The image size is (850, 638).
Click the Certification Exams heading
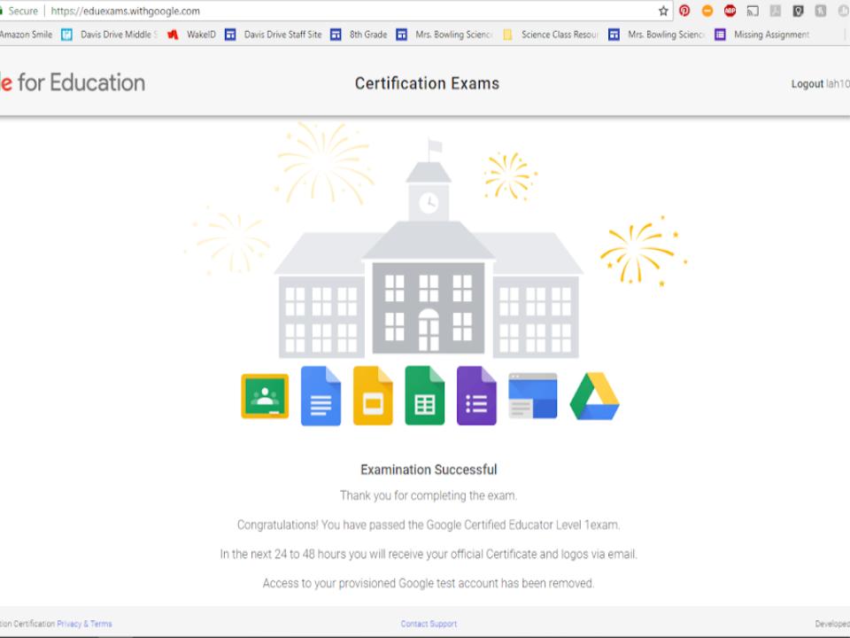(427, 83)
